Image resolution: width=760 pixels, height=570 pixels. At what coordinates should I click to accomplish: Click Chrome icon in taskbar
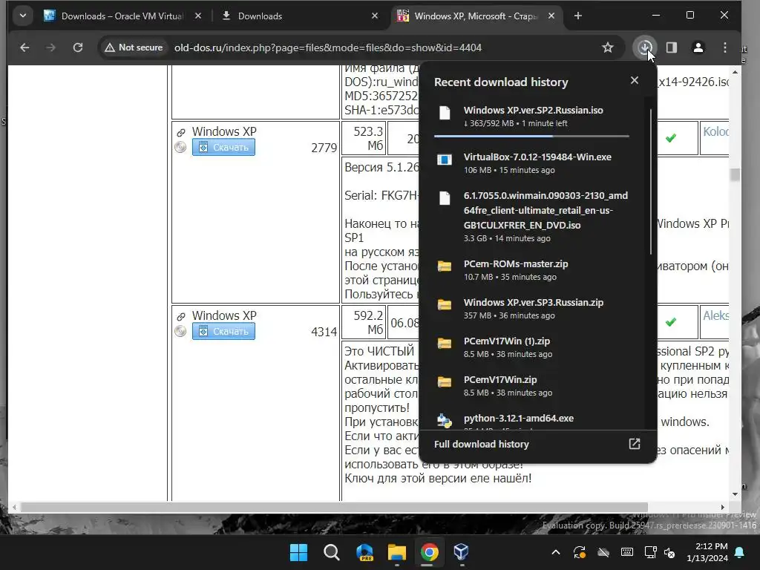(x=430, y=552)
